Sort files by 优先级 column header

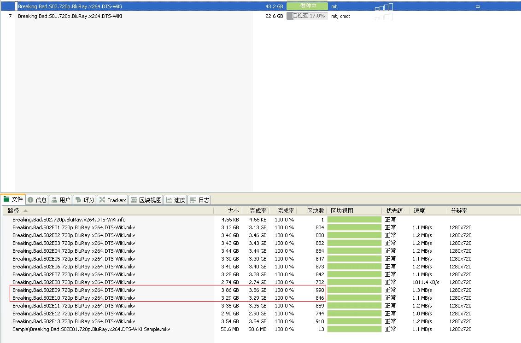pyautogui.click(x=394, y=210)
